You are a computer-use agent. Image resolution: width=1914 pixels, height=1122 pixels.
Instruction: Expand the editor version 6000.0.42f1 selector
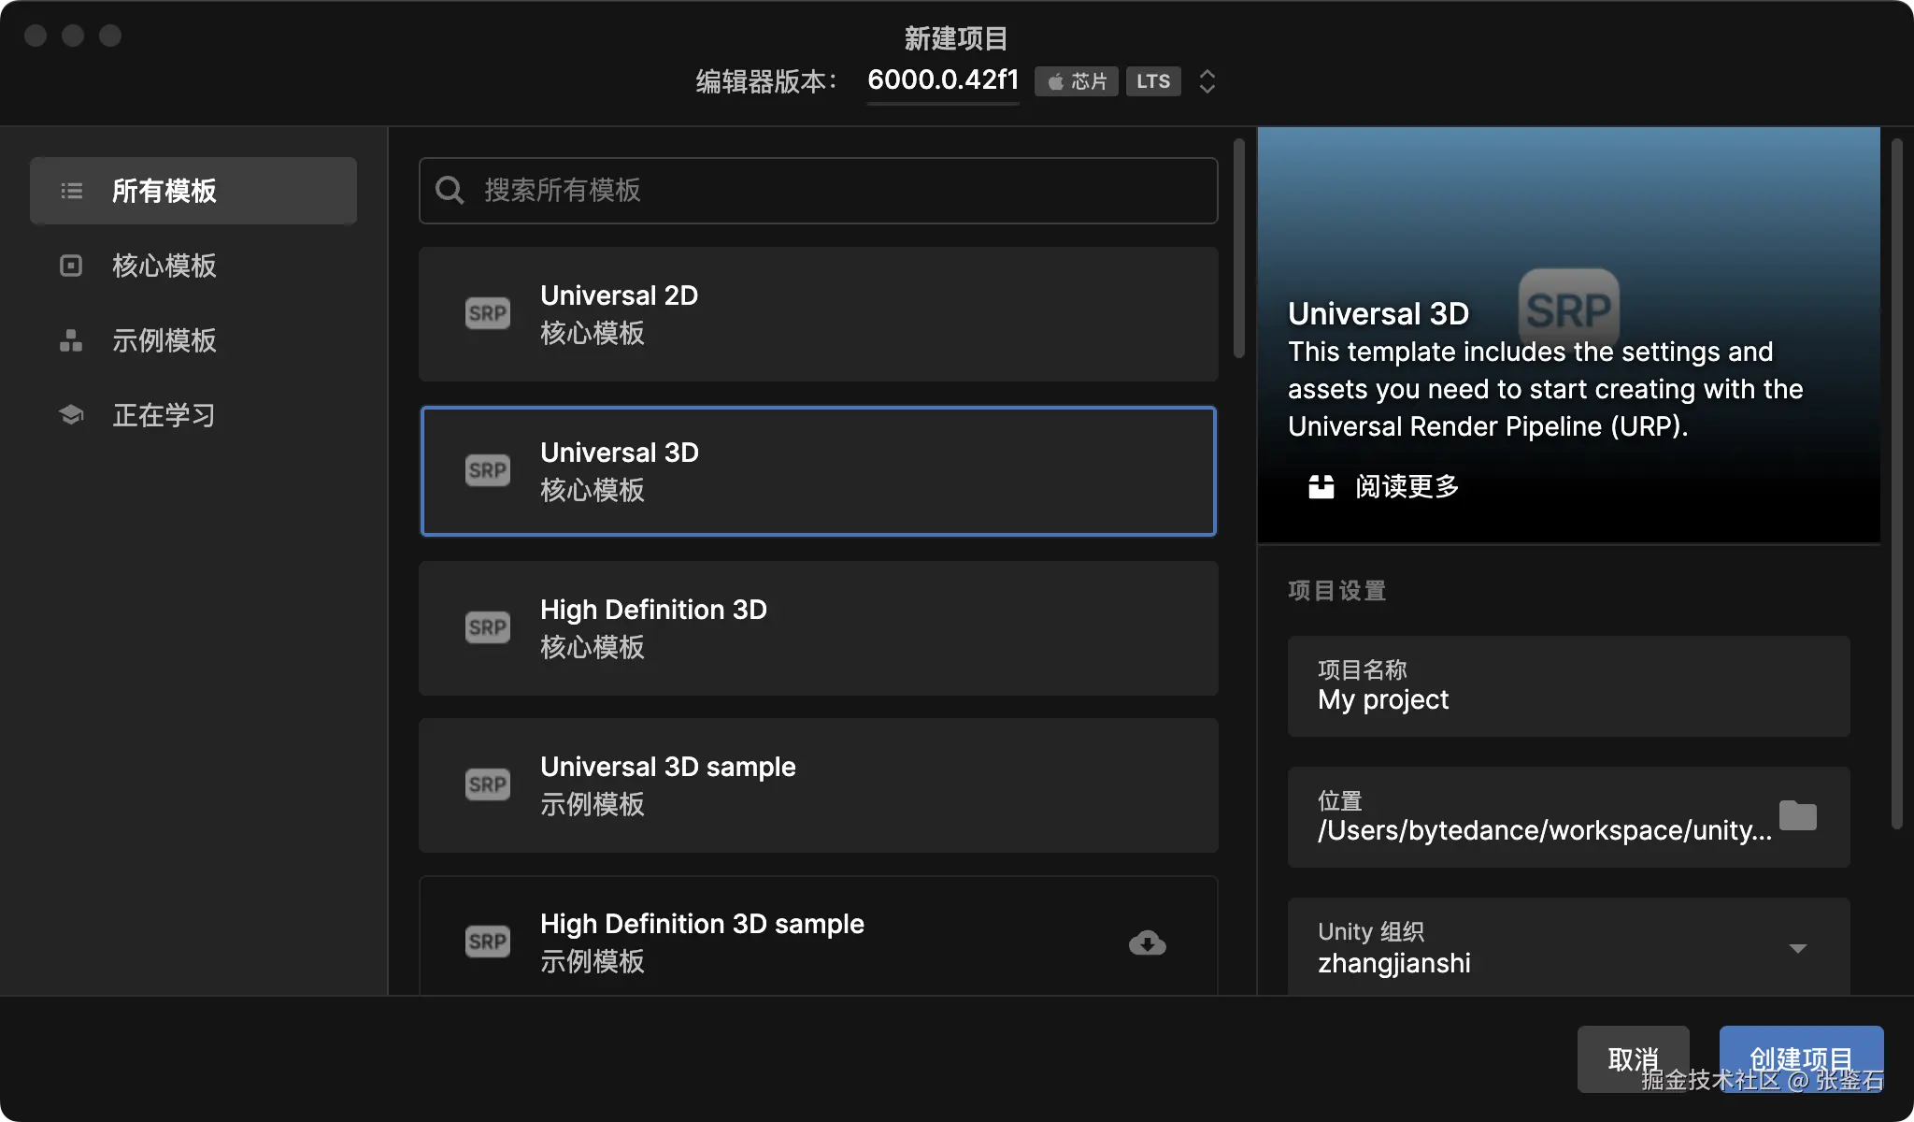pos(942,80)
